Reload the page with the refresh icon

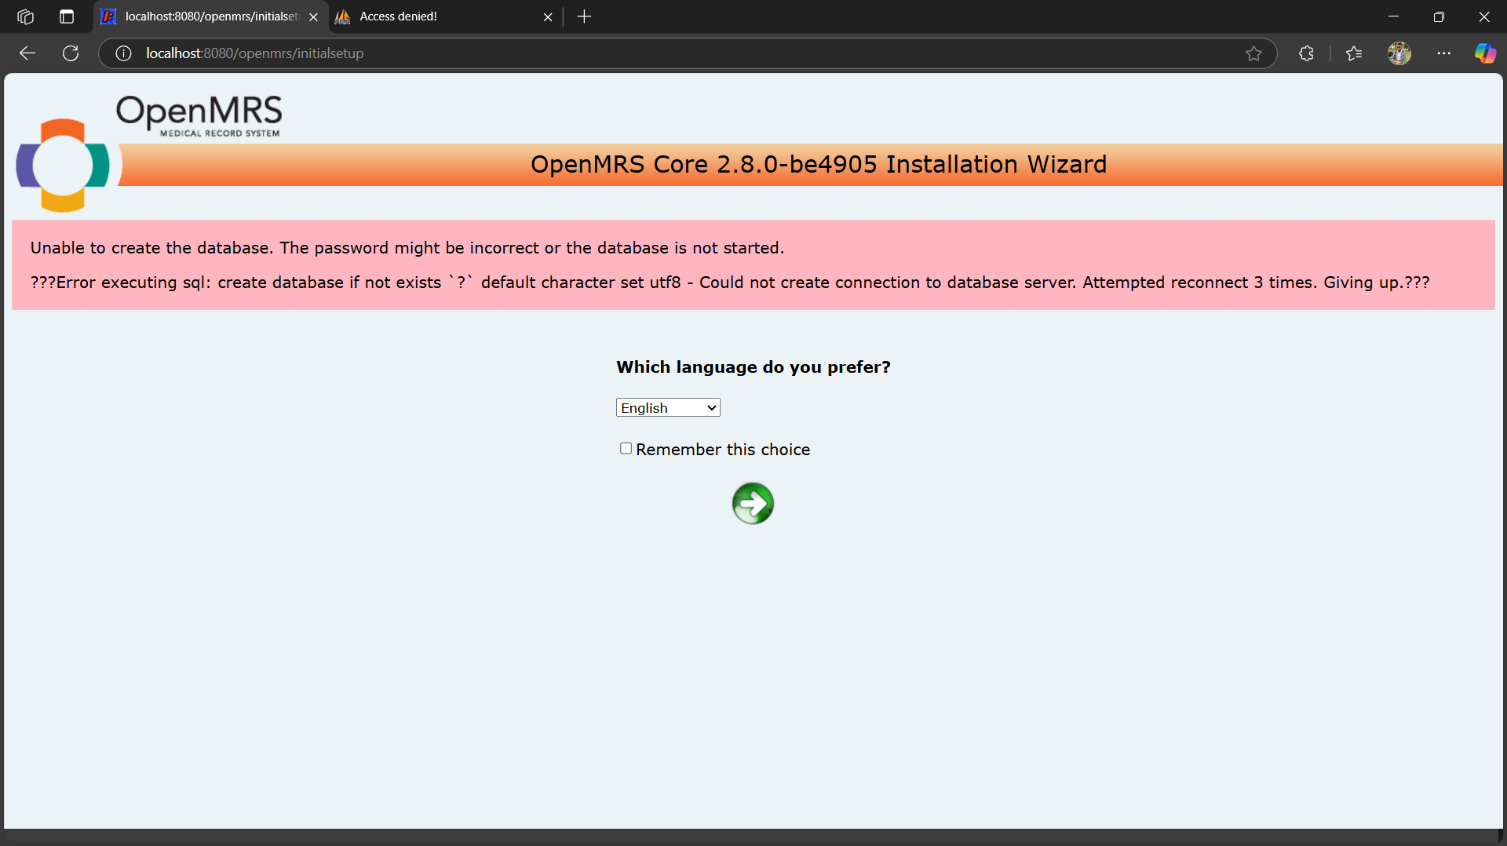click(71, 53)
